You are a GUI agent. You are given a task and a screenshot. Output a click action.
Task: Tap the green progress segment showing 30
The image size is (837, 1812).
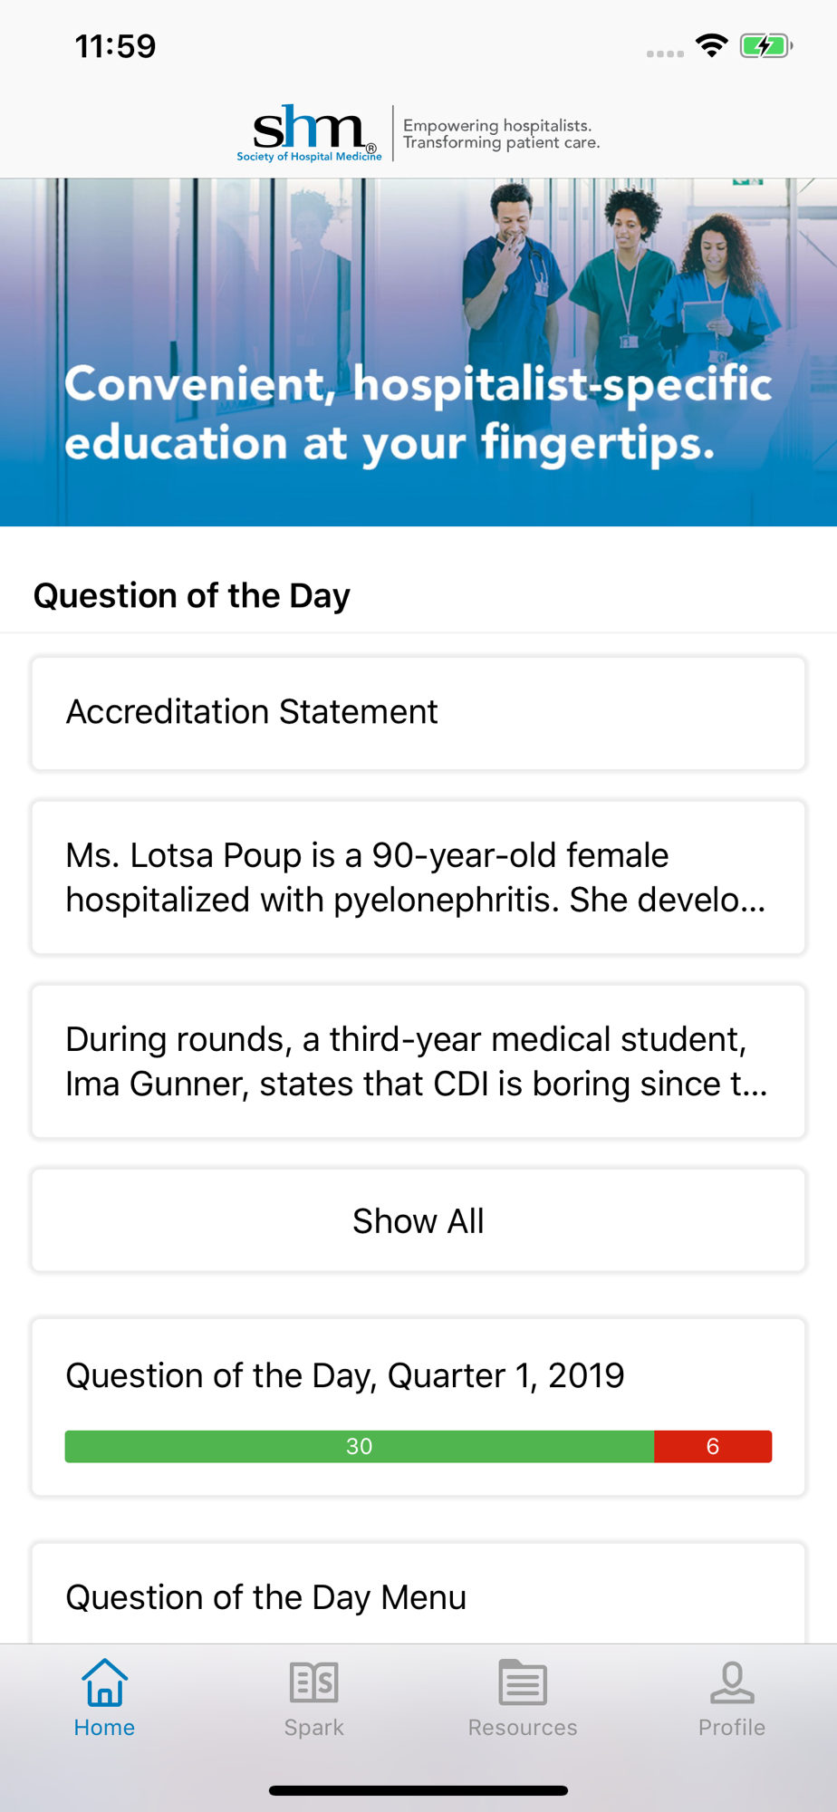(359, 1446)
